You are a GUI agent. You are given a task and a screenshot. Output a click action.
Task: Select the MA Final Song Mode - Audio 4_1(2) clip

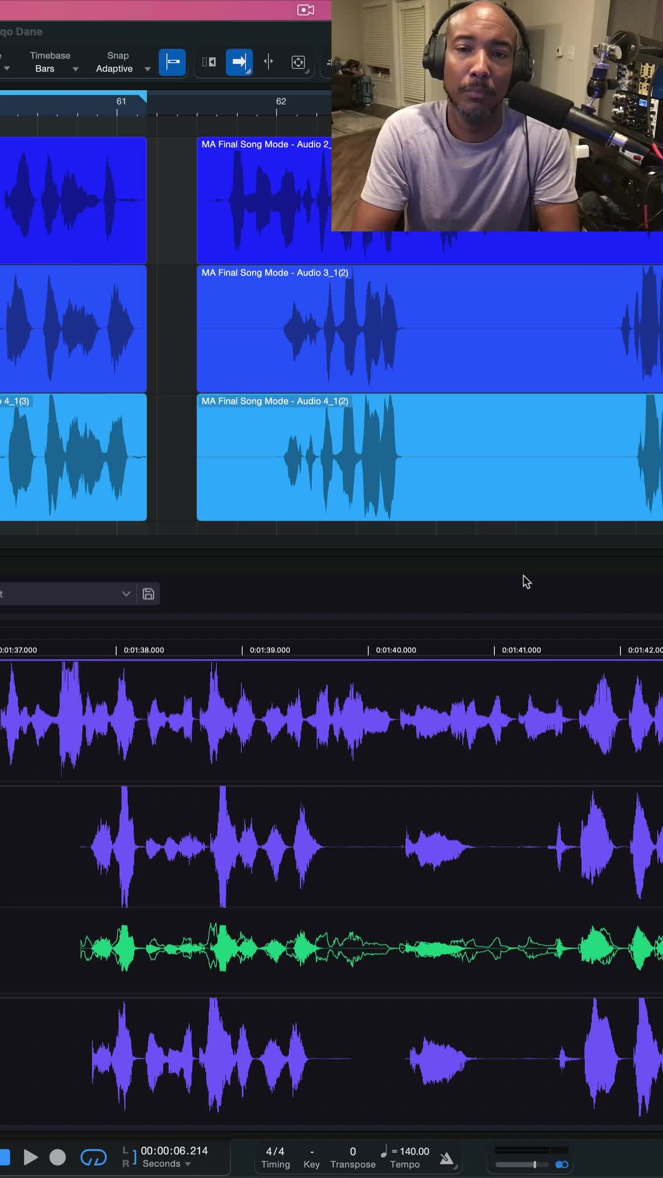coord(430,457)
